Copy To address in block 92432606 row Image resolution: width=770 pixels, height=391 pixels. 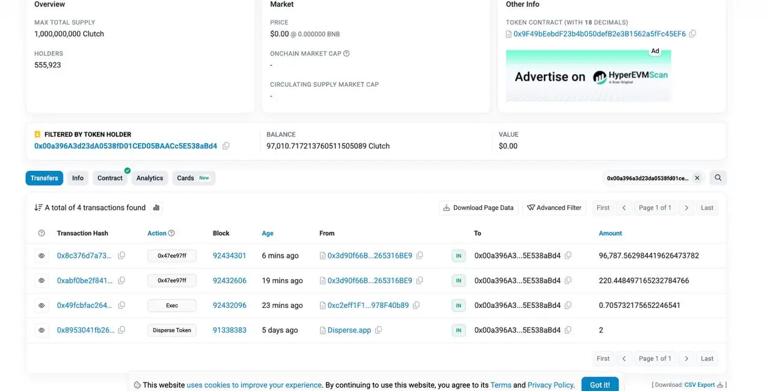tap(568, 280)
